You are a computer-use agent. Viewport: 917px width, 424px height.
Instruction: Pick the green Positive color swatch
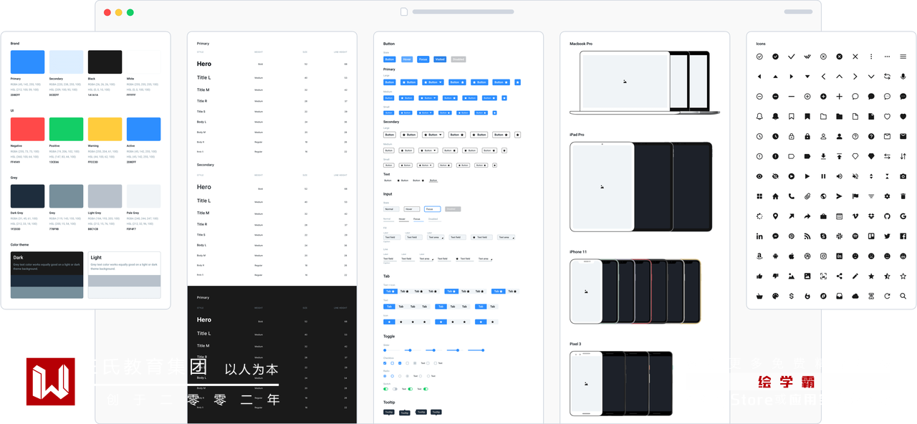tap(66, 129)
